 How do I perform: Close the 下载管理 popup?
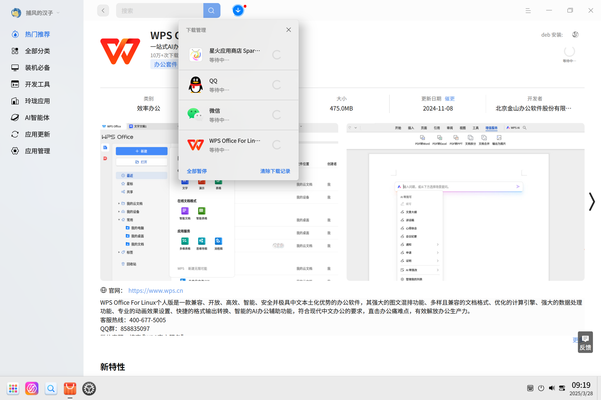point(289,30)
